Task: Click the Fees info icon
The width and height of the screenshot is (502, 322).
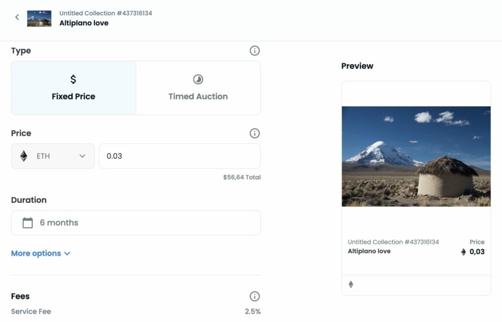Action: [254, 296]
